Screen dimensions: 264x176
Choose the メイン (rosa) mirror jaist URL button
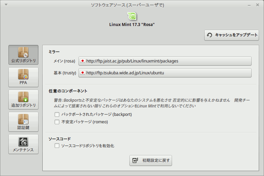tap(165, 61)
